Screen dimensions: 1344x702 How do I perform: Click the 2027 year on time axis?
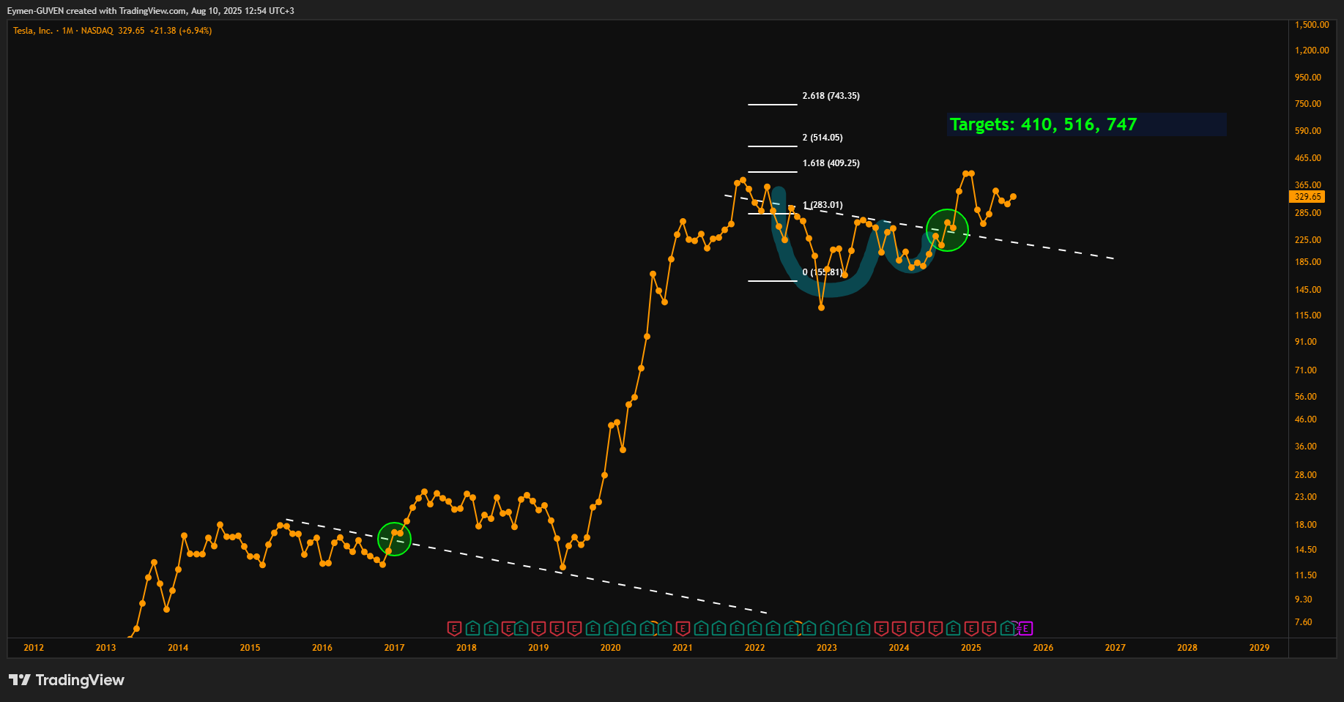click(x=1115, y=648)
